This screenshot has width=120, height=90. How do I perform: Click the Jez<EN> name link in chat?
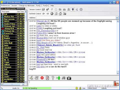[41, 67]
